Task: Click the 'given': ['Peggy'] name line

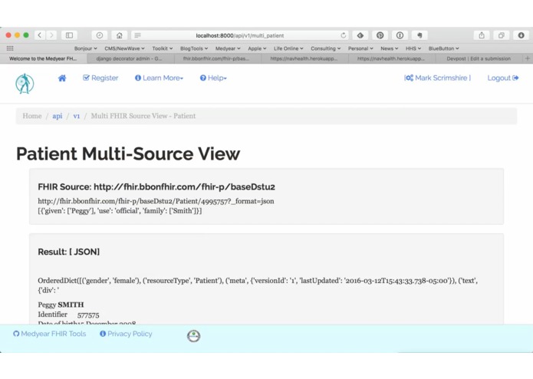Action: point(120,211)
